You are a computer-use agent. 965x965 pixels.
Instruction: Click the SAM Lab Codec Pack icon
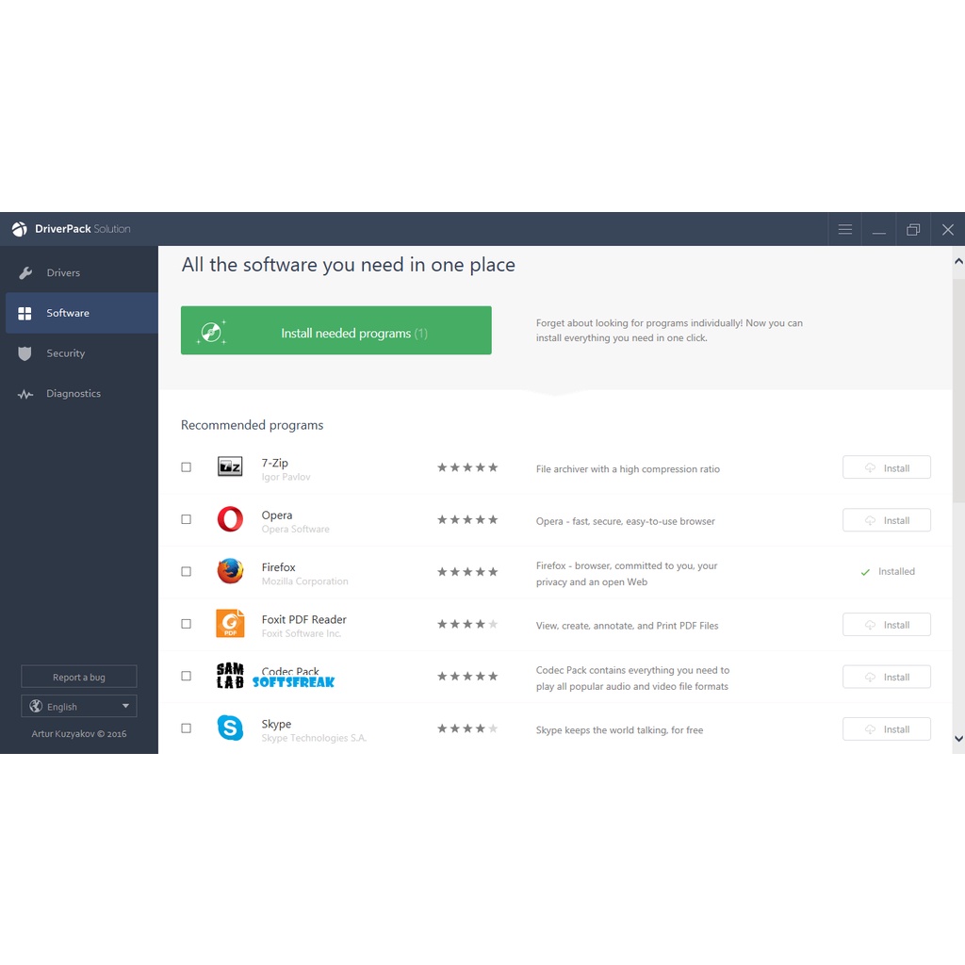[x=230, y=676]
